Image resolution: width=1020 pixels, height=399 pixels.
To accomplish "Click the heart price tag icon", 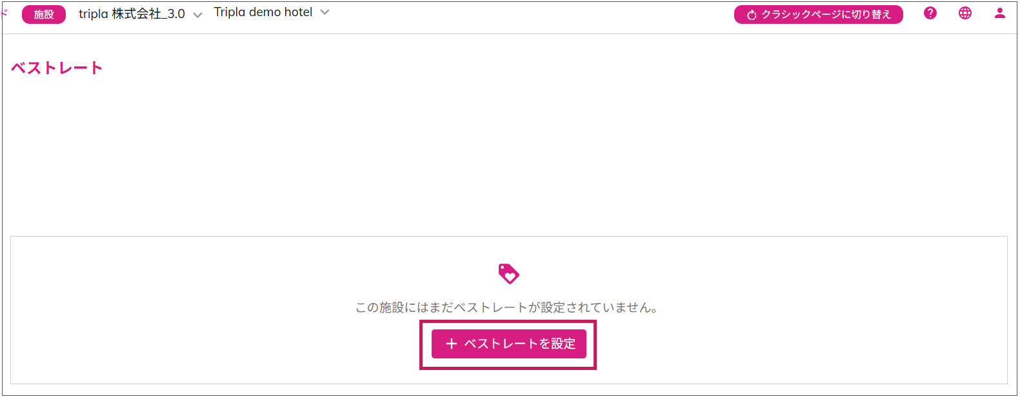I will coord(508,274).
